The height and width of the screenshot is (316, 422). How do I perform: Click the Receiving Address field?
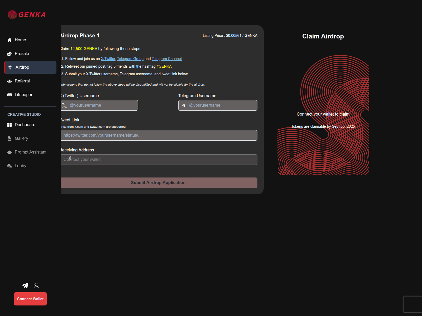pos(159,160)
